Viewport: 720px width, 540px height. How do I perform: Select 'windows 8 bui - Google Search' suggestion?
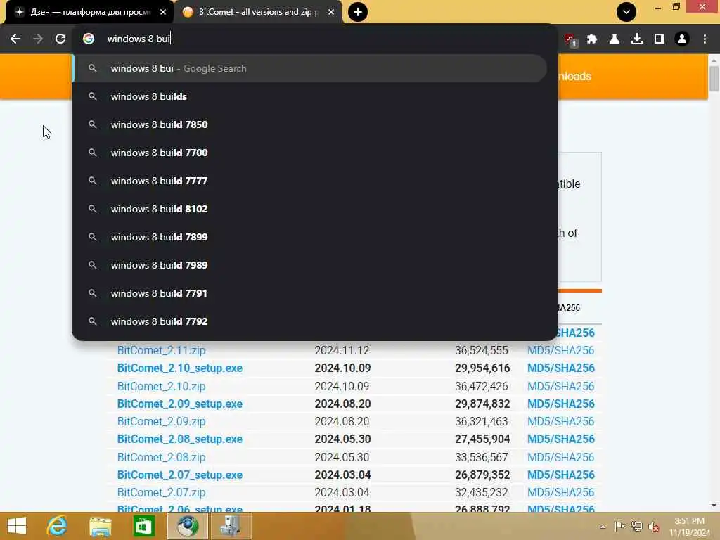[x=310, y=68]
